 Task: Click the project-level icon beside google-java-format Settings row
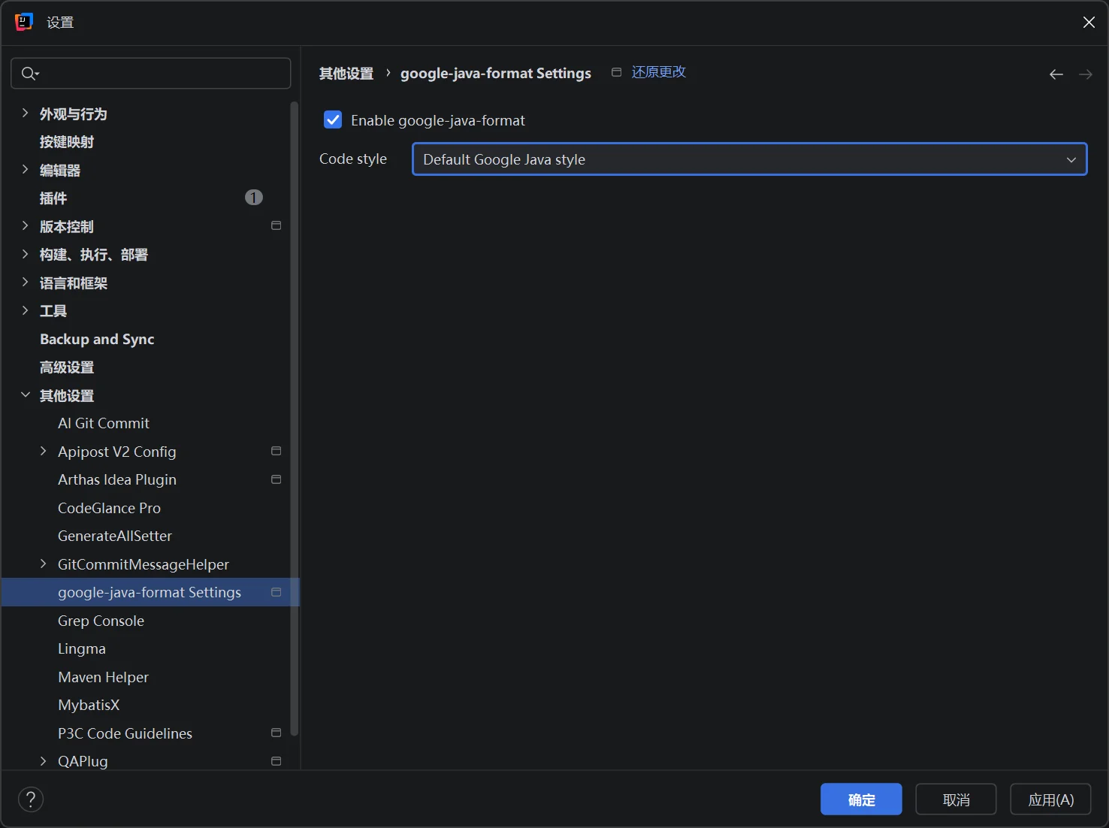click(276, 592)
